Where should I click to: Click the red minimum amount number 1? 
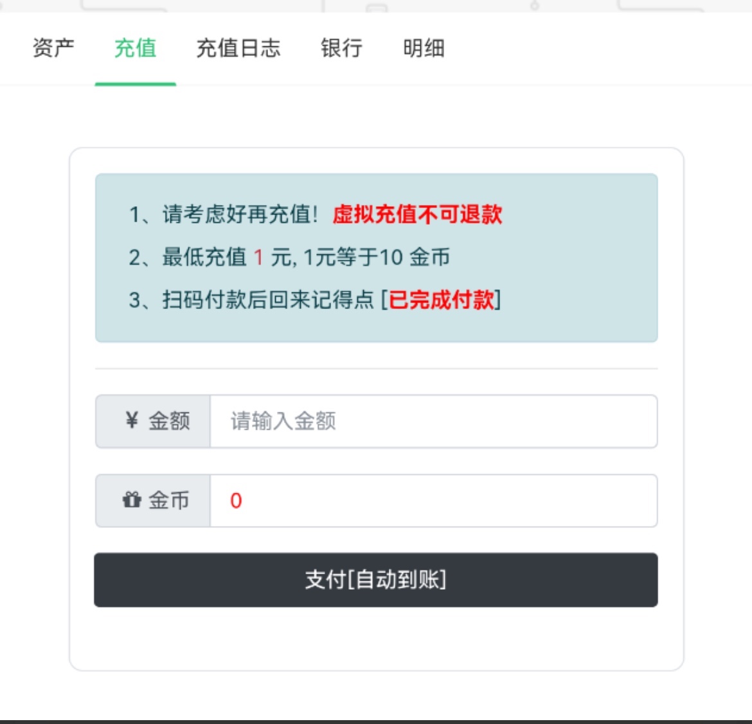(258, 258)
